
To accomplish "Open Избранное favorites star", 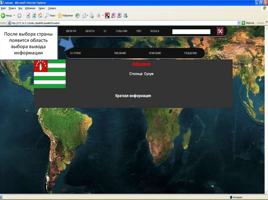I will pos(65,16).
